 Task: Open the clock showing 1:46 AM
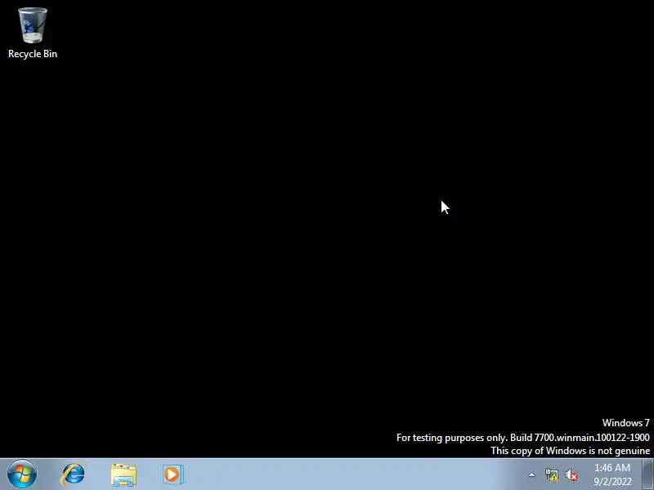(612, 474)
